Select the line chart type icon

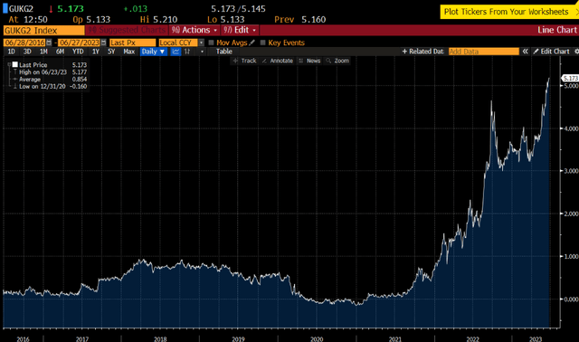click(176, 52)
